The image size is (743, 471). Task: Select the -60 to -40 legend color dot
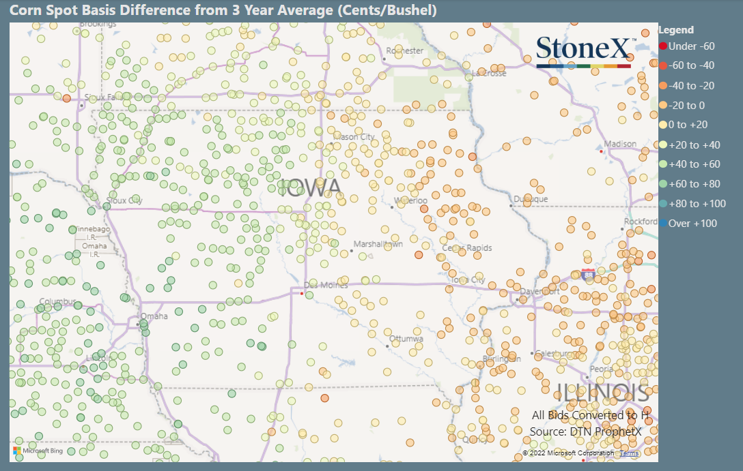click(x=663, y=65)
